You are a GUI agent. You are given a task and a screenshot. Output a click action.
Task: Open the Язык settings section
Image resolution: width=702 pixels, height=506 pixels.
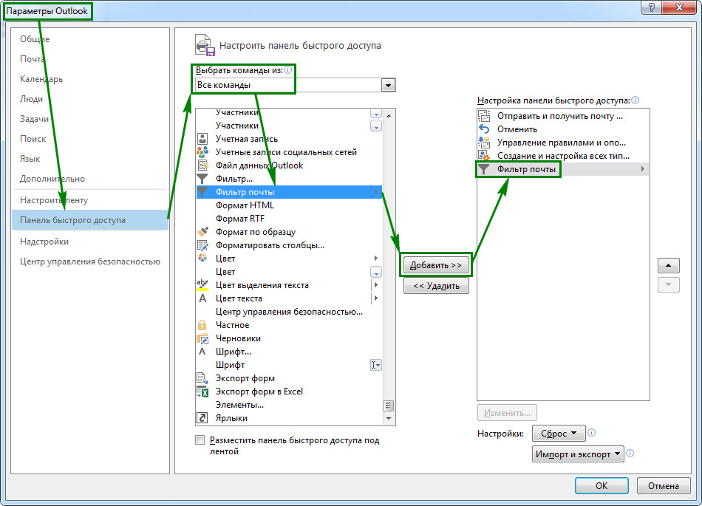30,159
